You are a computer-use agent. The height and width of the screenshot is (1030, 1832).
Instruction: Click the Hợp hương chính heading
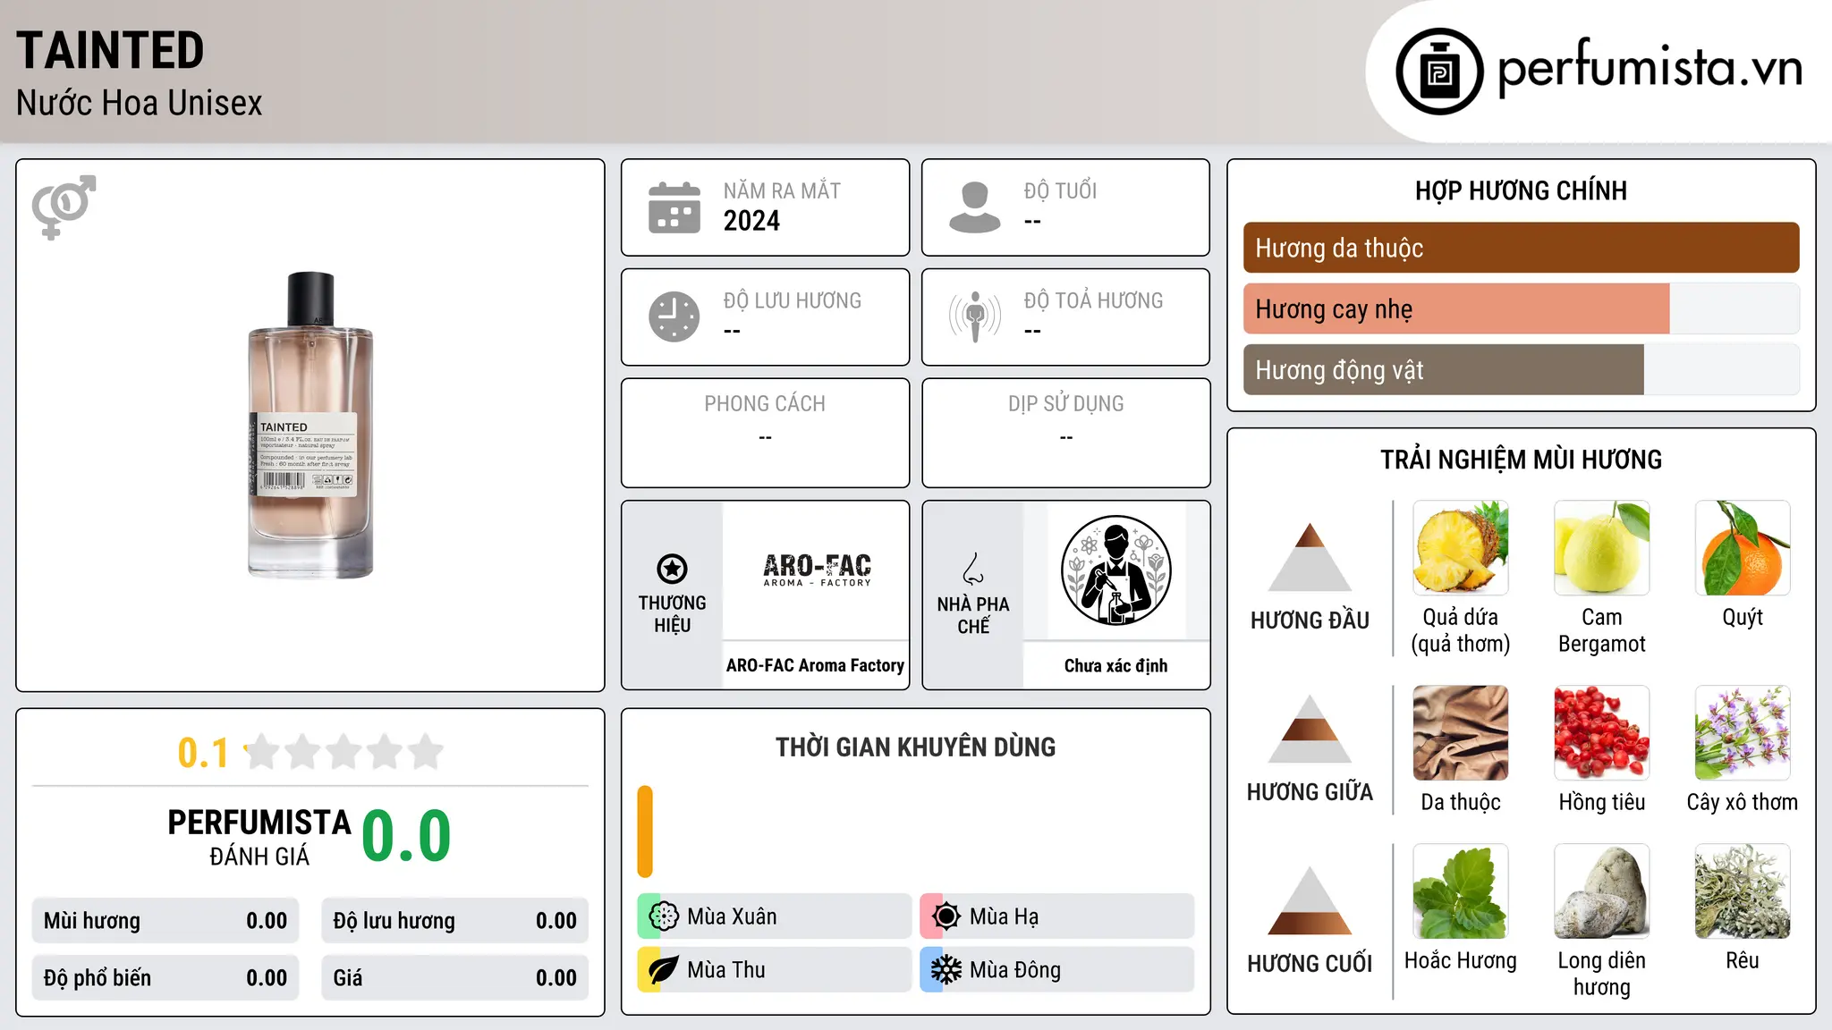[1521, 190]
